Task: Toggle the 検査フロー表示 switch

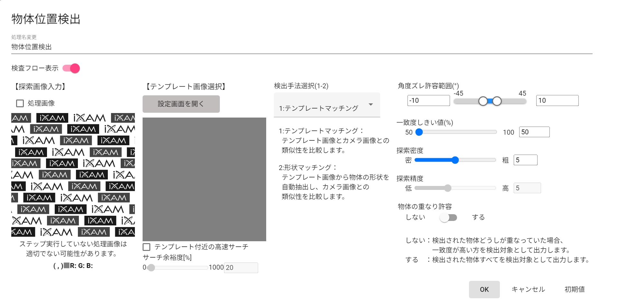Action: [x=71, y=68]
